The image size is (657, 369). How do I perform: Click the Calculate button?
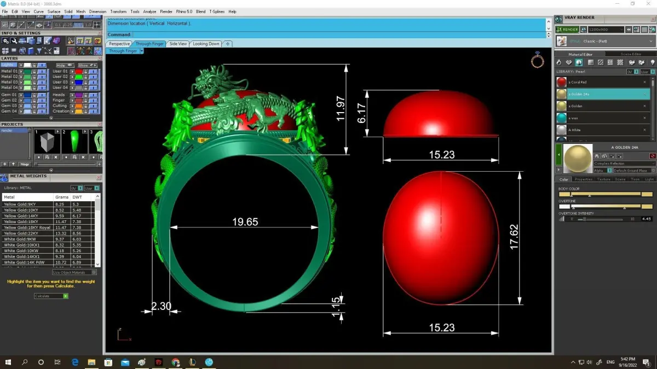pyautogui.click(x=51, y=296)
